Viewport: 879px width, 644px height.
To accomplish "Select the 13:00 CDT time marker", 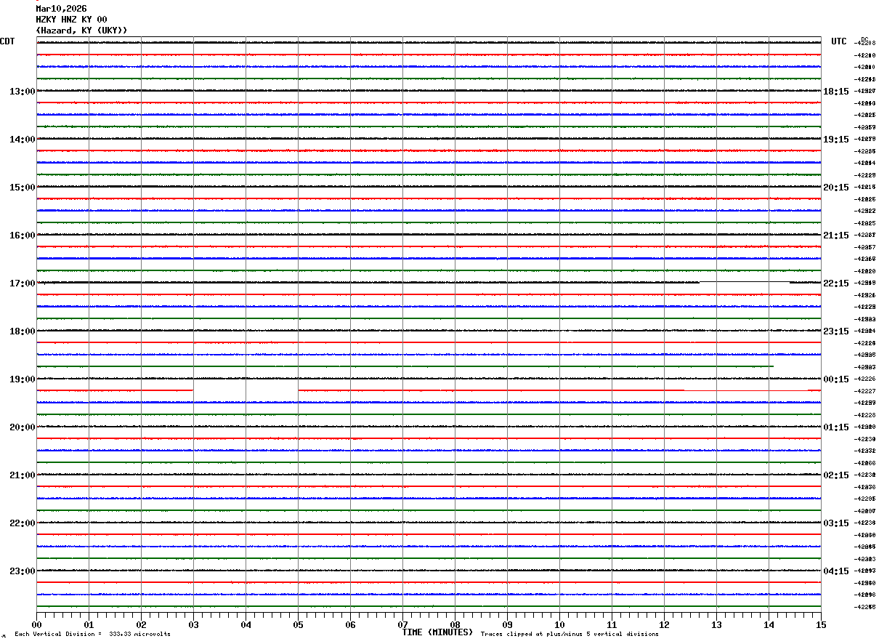I will 22,92.
